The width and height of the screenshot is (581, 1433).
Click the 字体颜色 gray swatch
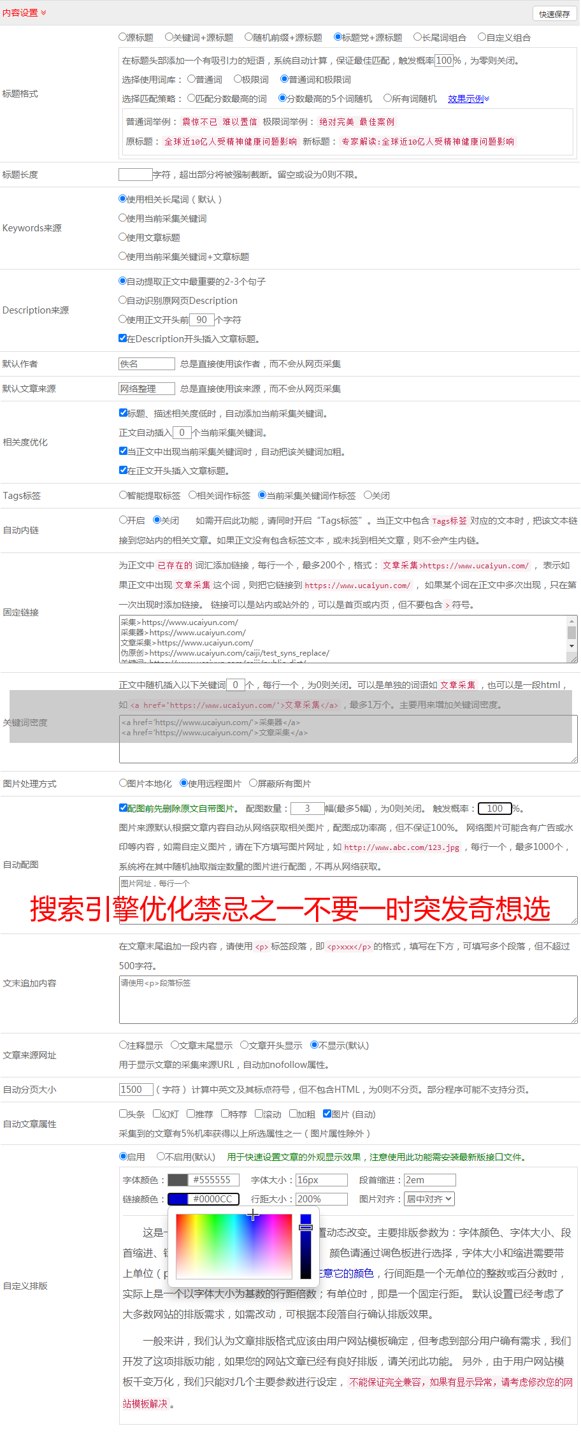tap(178, 1180)
